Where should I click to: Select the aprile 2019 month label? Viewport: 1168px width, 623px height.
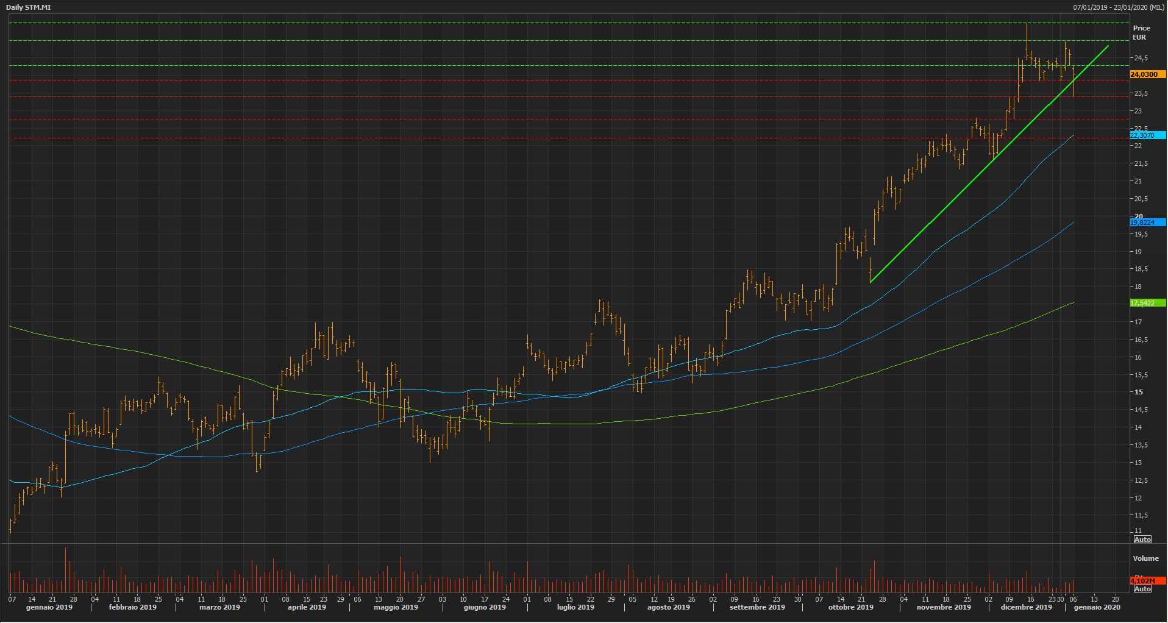click(307, 607)
